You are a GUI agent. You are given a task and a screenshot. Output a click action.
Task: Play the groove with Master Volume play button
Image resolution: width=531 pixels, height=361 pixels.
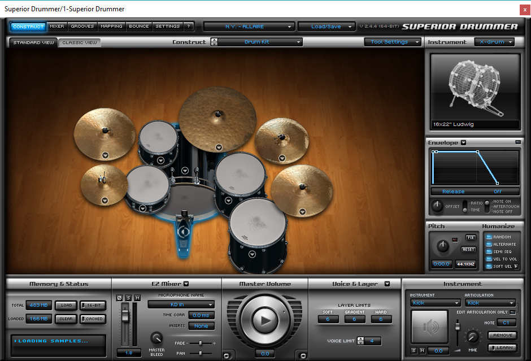coord(265,320)
